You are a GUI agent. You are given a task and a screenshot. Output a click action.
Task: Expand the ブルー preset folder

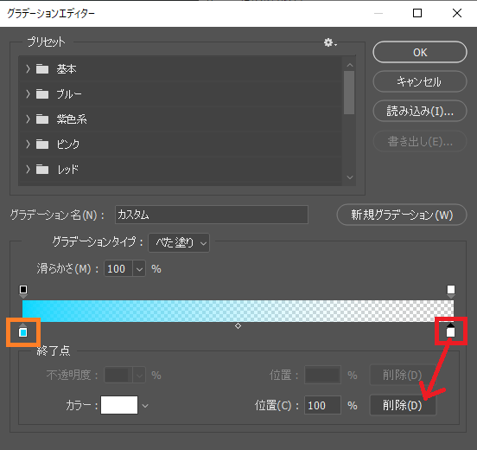[x=28, y=94]
